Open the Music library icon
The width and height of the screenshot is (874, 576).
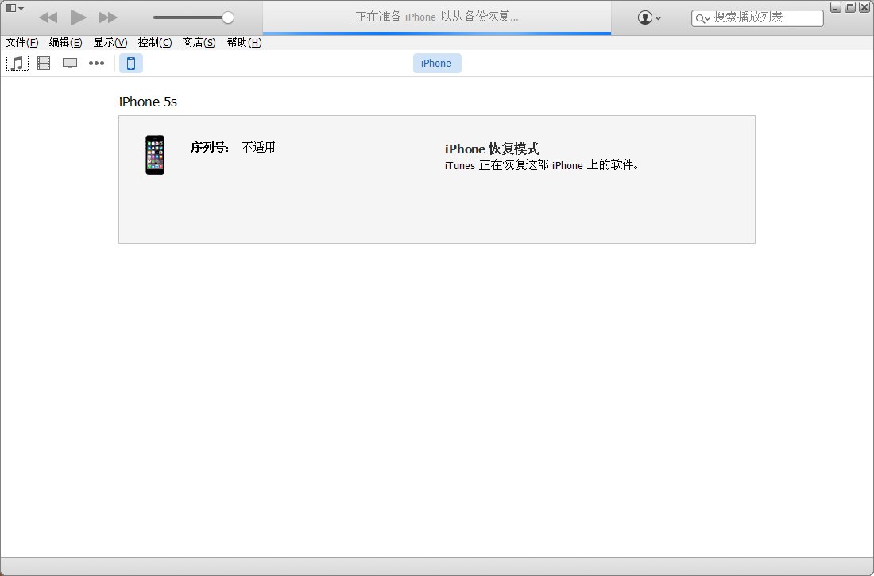coord(17,64)
